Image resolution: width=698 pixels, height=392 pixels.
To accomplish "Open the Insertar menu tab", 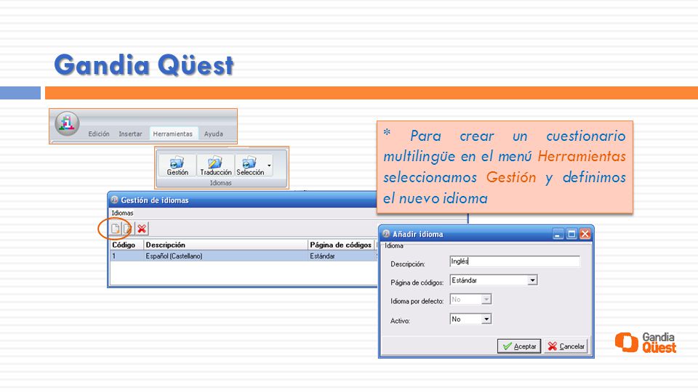I will click(130, 134).
